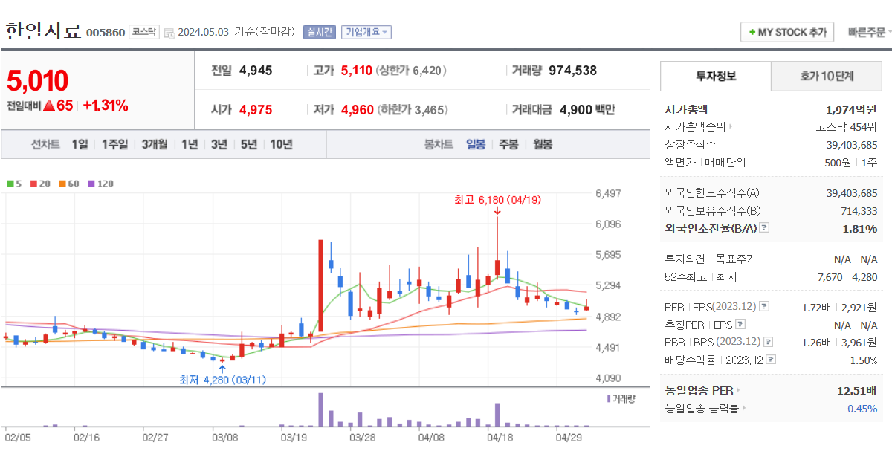Click the 최고 6,180 (04/19) chart marker
Image resolution: width=892 pixels, height=460 pixels.
[497, 199]
